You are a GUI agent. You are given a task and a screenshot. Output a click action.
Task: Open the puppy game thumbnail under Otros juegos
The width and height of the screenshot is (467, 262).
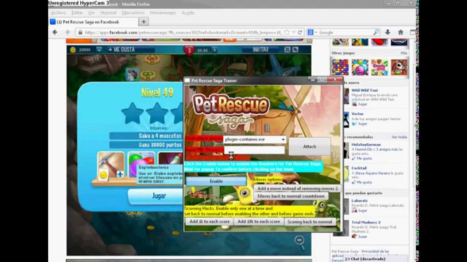click(x=399, y=67)
